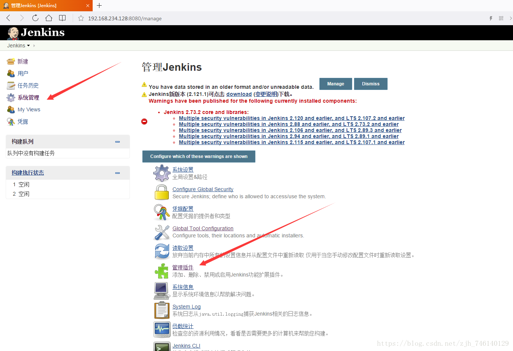Collapse the 构建执行状态 panel
The width and height of the screenshot is (513, 351).
tap(118, 173)
